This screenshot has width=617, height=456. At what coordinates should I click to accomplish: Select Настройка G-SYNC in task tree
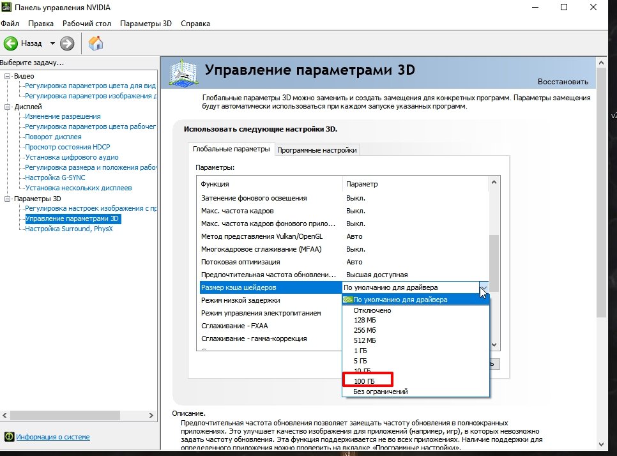[55, 178]
